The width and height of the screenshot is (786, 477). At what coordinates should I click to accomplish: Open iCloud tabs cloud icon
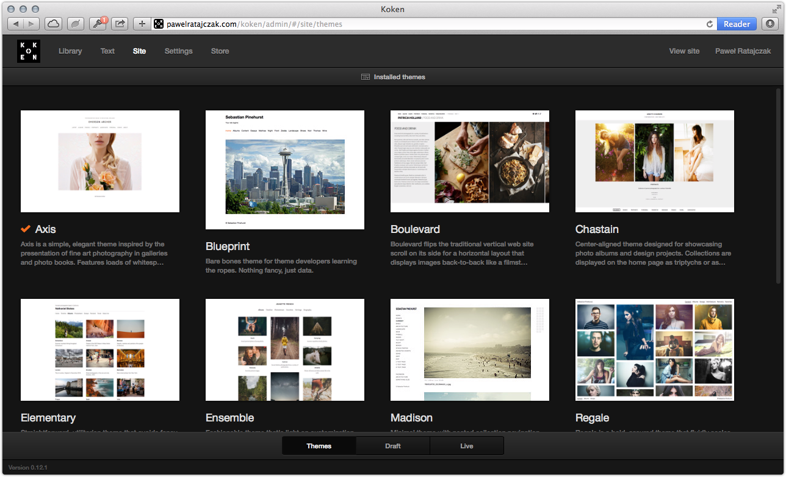click(54, 24)
